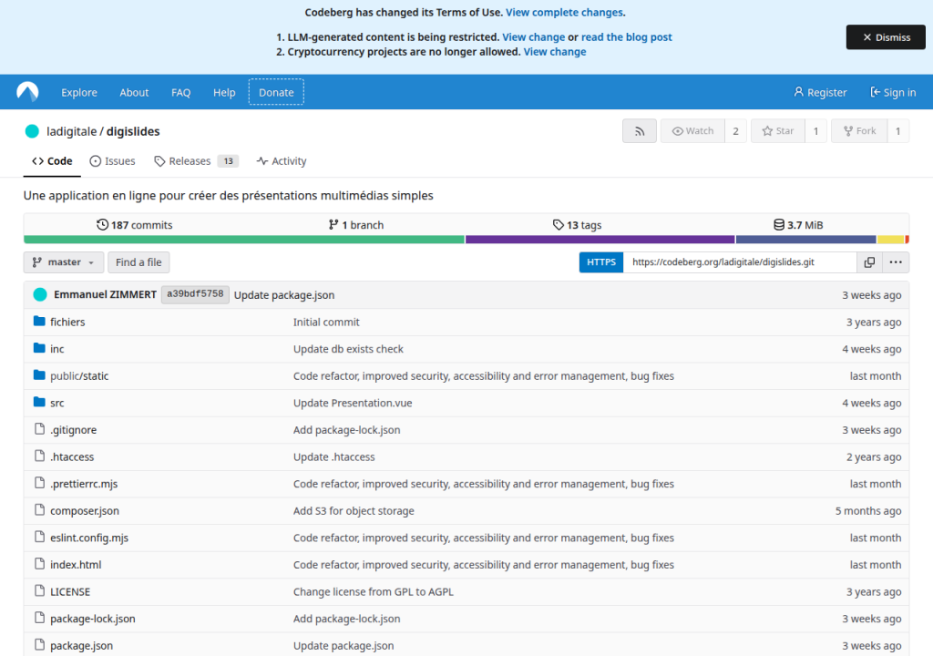Select the HTTPS clone protocol button
933x656 pixels.
[x=601, y=261]
